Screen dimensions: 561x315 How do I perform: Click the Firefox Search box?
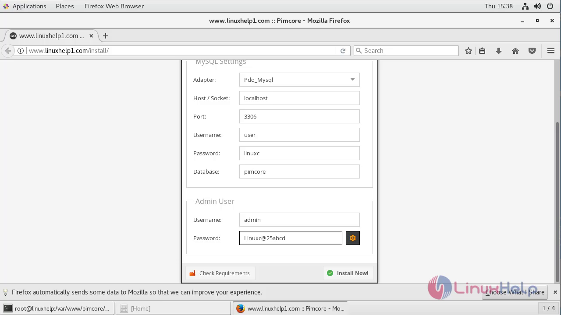(406, 51)
